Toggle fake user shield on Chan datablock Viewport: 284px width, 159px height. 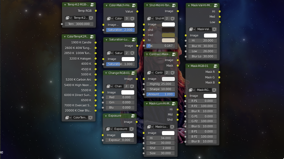point(132,86)
